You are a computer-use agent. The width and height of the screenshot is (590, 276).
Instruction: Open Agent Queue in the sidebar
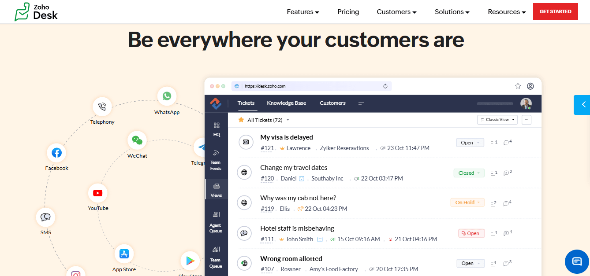coord(216,222)
